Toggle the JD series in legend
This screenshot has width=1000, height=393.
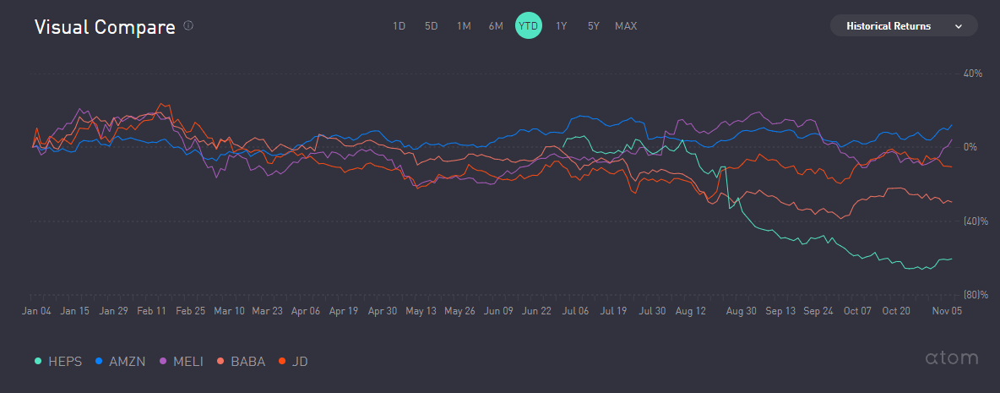[293, 361]
